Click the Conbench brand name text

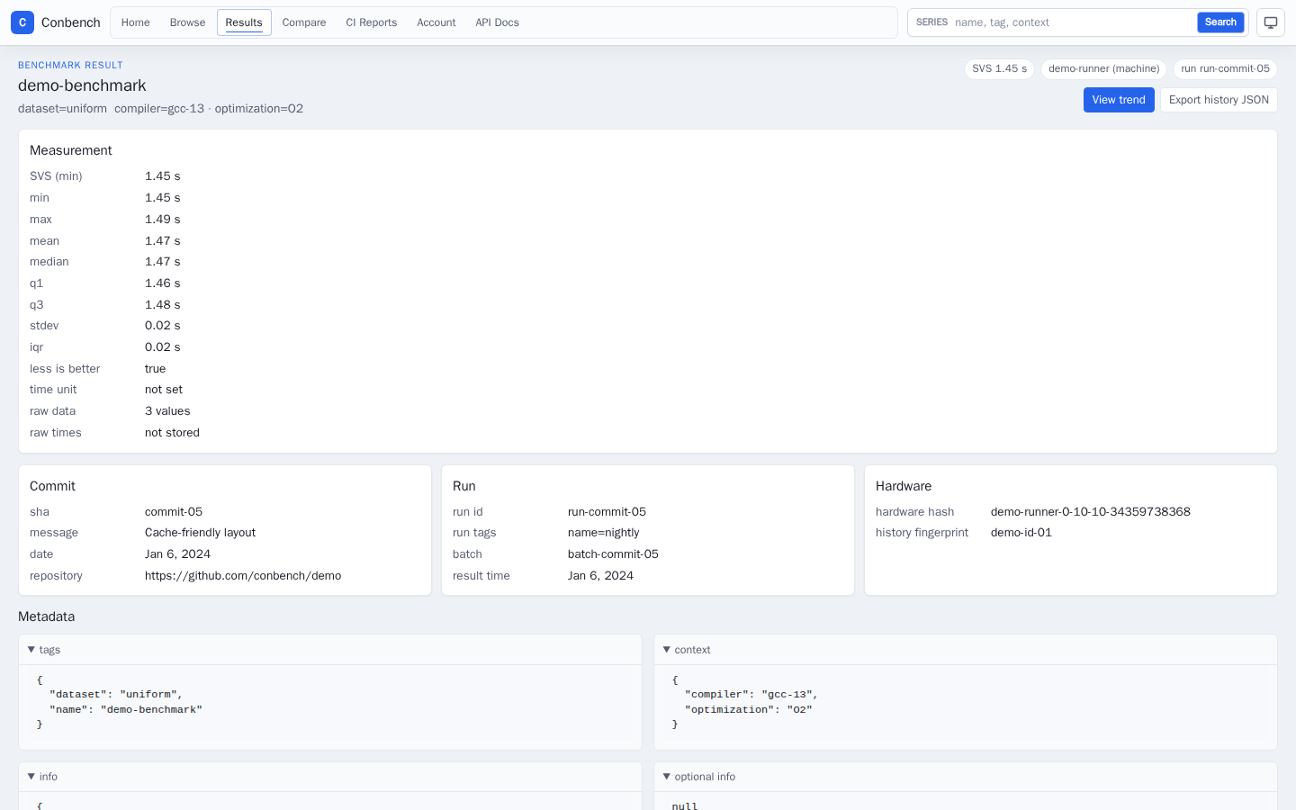tap(71, 22)
